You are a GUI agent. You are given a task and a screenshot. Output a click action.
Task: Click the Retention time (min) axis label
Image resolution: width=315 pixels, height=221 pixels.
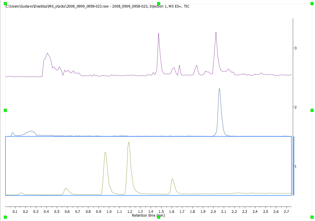point(148,215)
